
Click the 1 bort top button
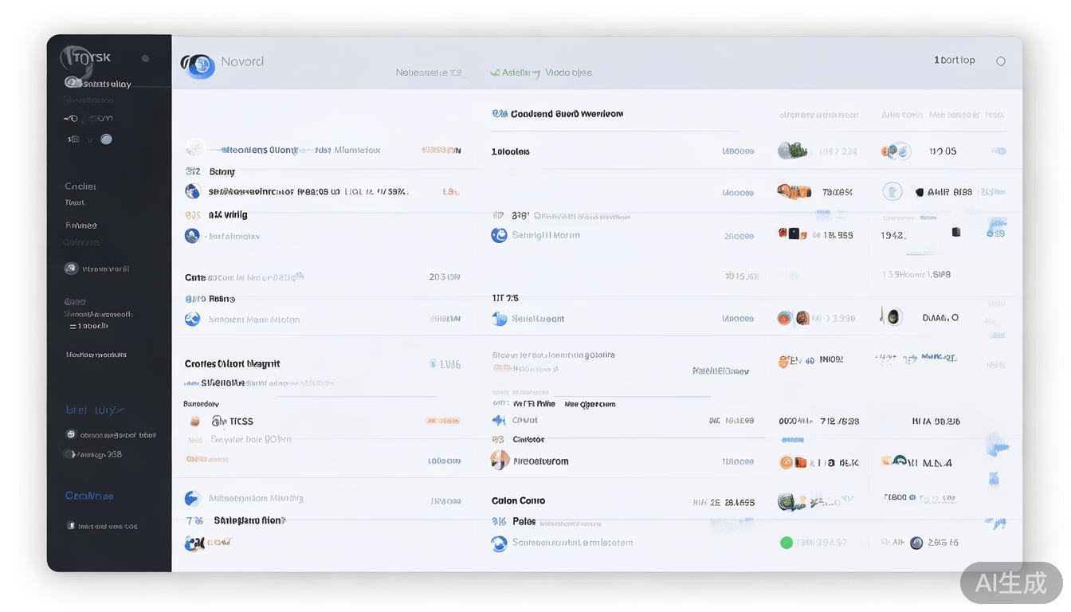pos(954,60)
